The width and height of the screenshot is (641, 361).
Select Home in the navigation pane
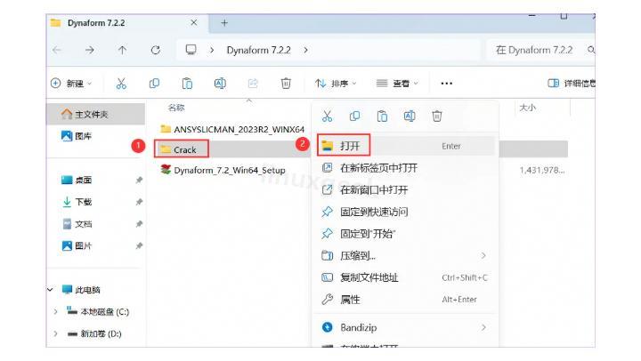[96, 114]
